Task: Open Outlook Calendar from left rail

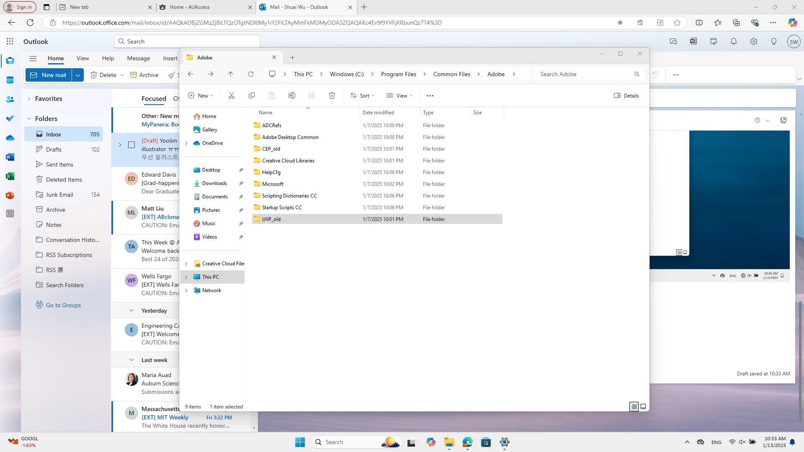Action: coord(10,80)
